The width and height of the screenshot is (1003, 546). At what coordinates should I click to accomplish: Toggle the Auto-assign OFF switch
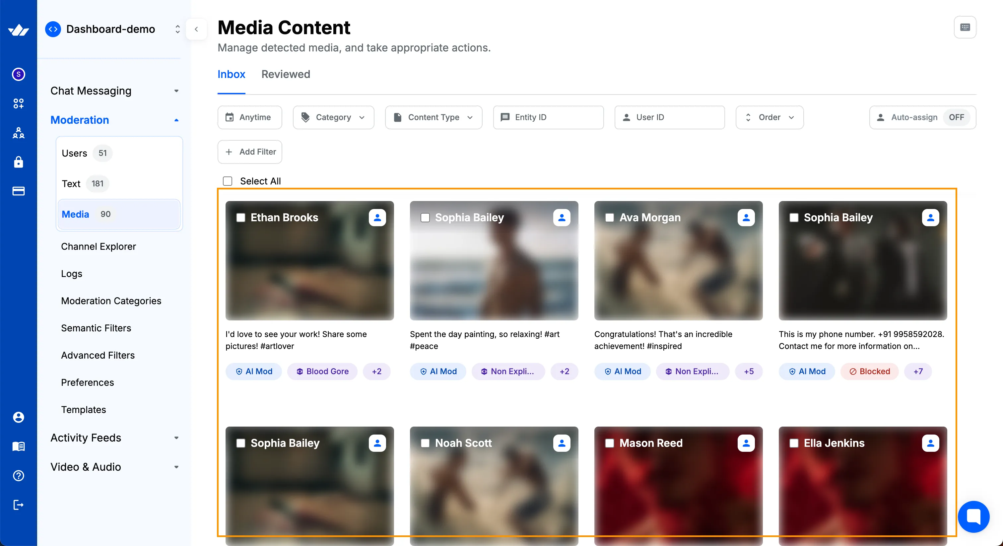pyautogui.click(x=956, y=117)
